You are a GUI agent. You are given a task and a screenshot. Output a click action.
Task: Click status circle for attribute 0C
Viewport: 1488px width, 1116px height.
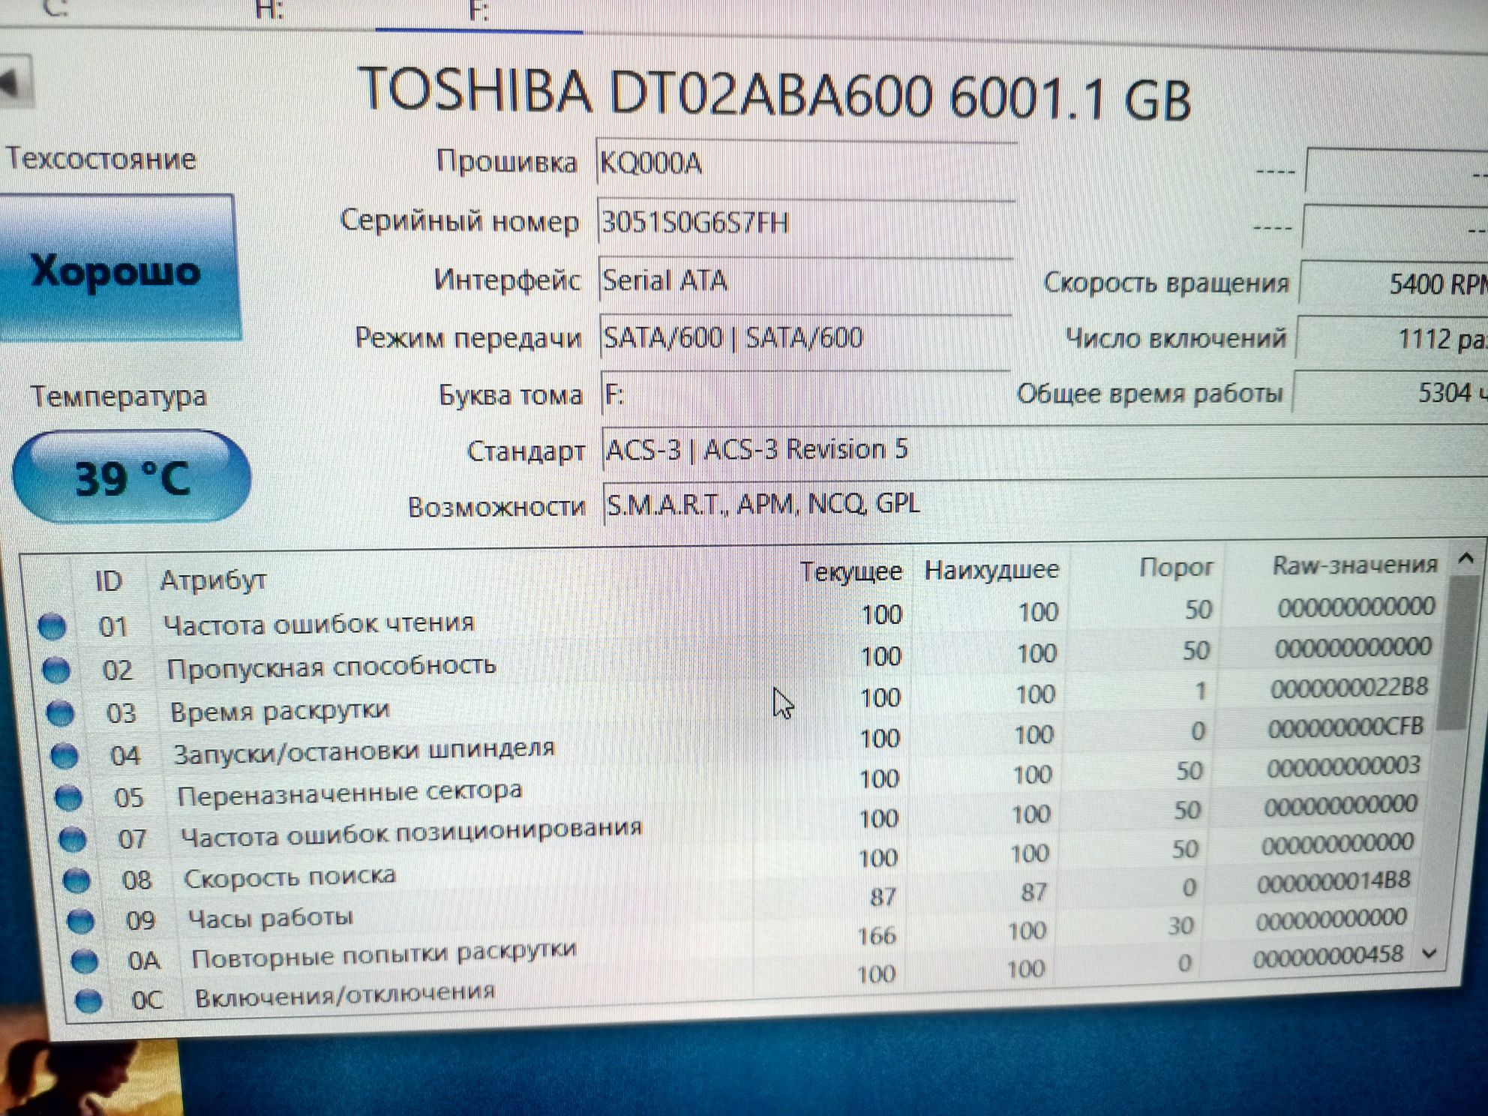pos(88,1001)
